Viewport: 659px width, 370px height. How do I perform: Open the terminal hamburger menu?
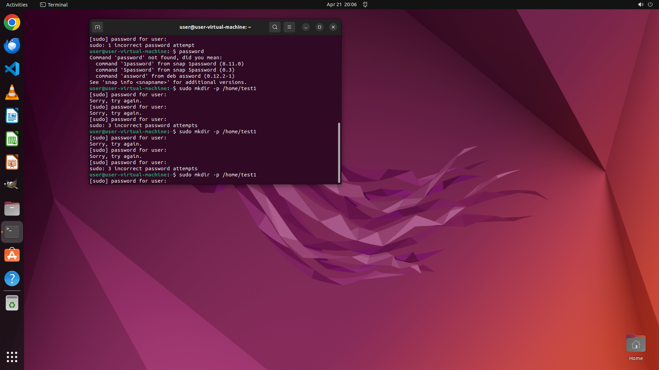coord(289,27)
